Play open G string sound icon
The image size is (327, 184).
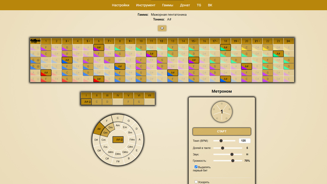click(38, 60)
